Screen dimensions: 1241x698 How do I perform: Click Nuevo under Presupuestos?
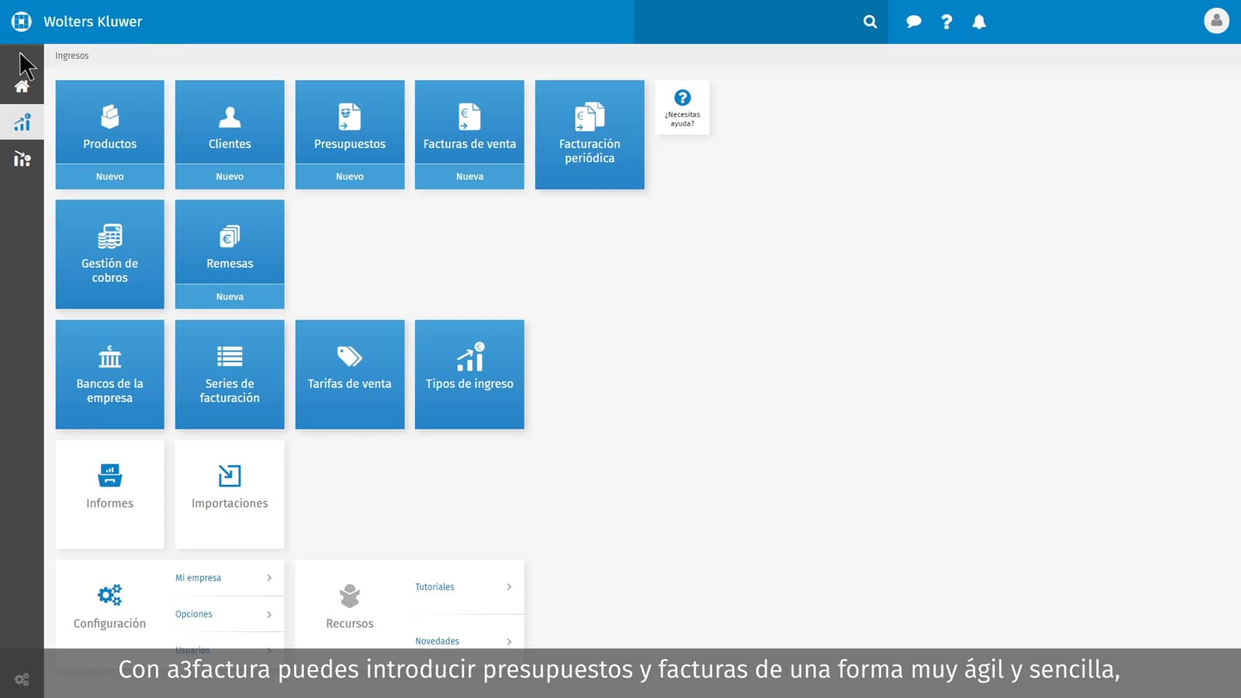[350, 177]
